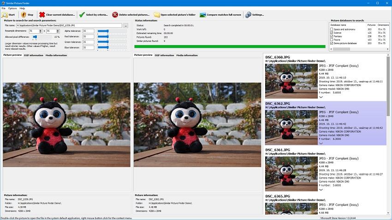392x220 pixels.
Task: Click the Settings gear icon
Action: 248,15
